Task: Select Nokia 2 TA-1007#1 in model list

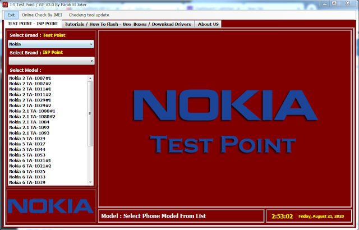Action: (48, 79)
